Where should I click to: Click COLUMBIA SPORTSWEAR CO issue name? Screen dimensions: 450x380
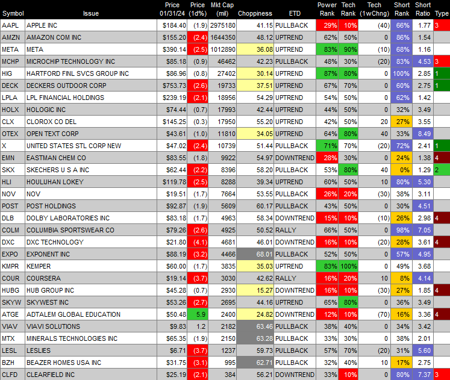click(70, 230)
